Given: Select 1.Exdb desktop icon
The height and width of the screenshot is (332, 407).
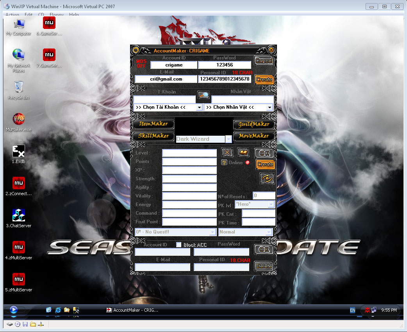Looking at the screenshot, I should pos(18,154).
